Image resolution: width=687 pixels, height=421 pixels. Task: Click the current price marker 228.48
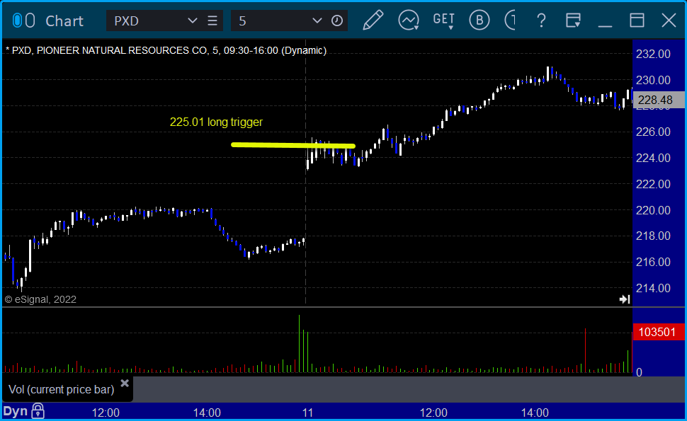658,100
